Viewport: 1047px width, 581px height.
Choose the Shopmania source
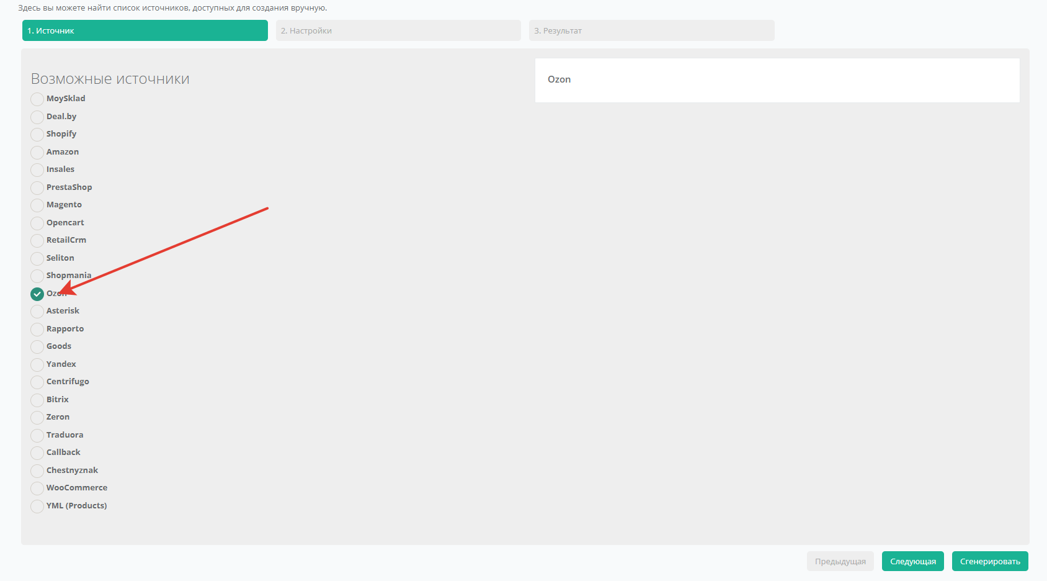click(37, 276)
